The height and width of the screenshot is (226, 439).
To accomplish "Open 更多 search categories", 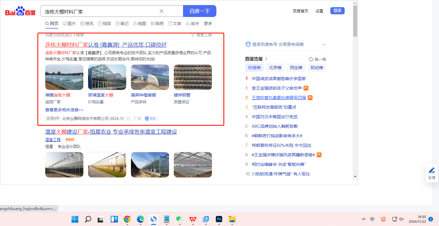I will point(208,24).
